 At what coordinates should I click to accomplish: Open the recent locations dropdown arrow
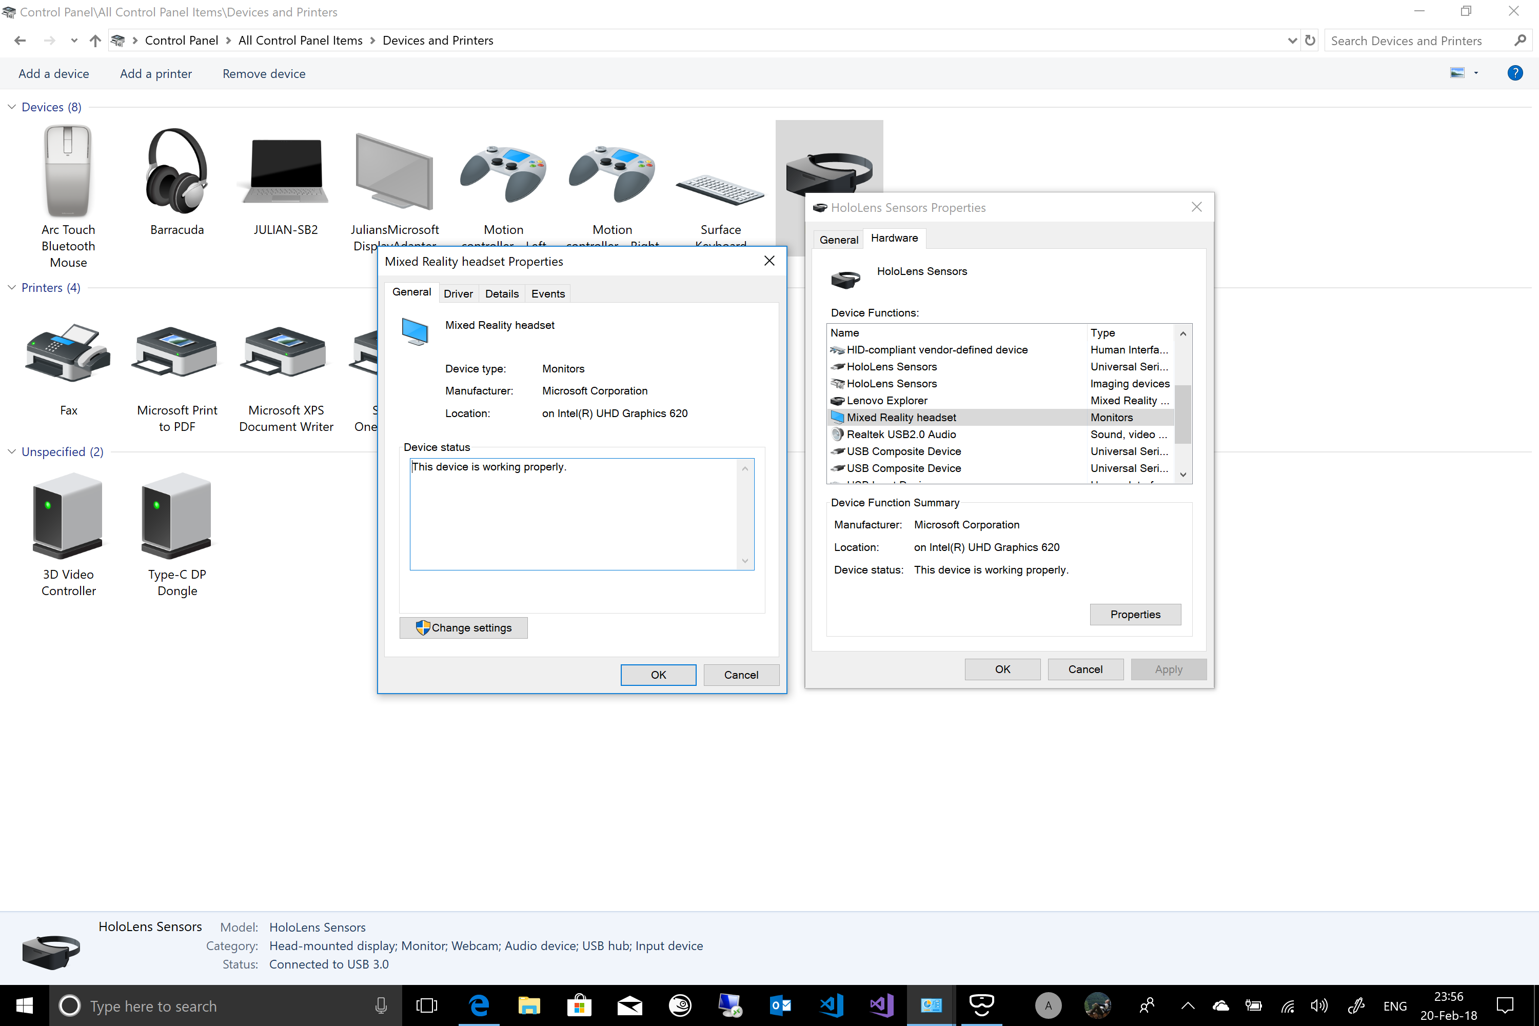(x=74, y=41)
